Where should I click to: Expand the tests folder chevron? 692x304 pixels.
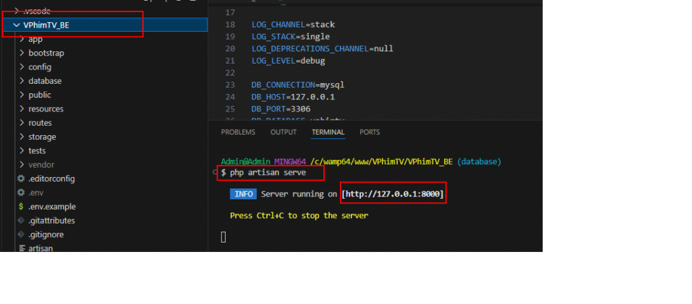pyautogui.click(x=22, y=151)
